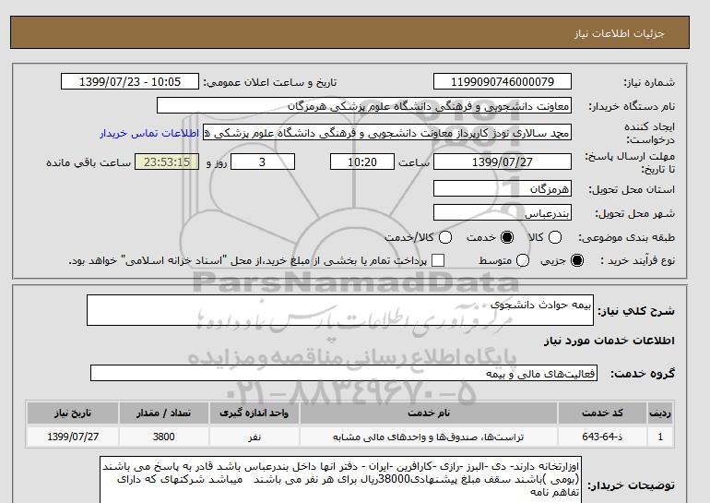Click the ایجاد کننده درخواست field

(x=387, y=133)
